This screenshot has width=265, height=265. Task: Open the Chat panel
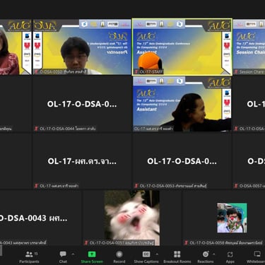point(63,257)
